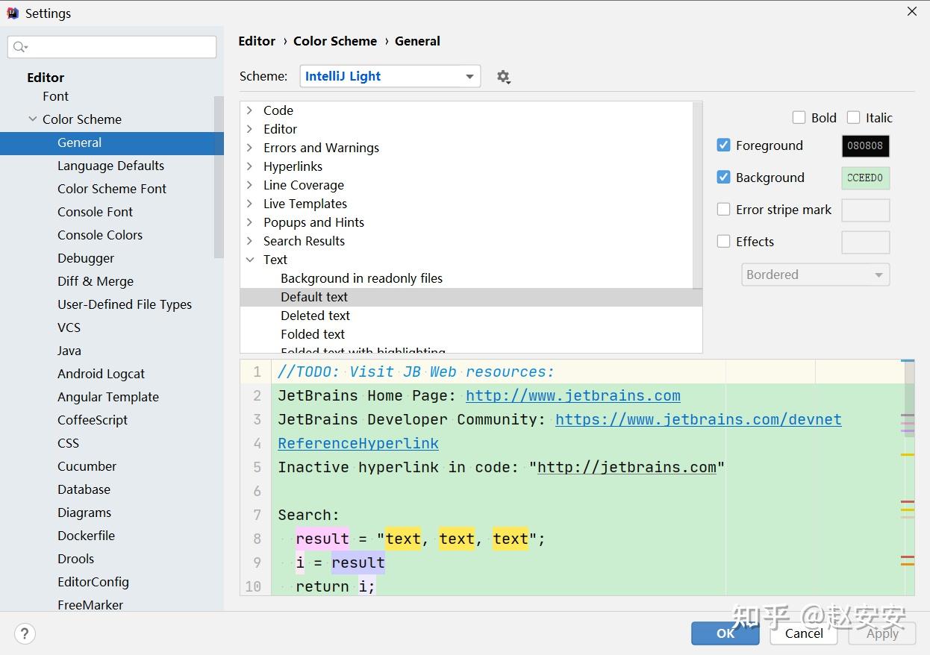
Task: Expand the Errors and Warnings node
Action: [x=250, y=148]
